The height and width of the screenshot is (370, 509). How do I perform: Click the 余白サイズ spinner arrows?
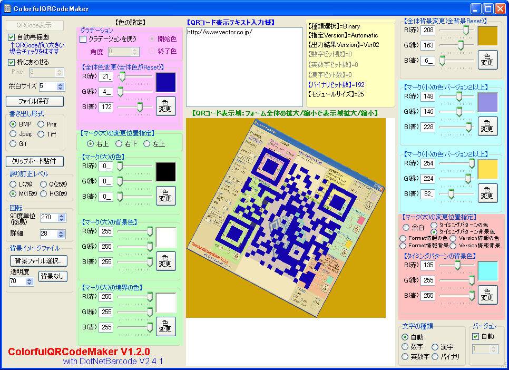[x=61, y=86]
